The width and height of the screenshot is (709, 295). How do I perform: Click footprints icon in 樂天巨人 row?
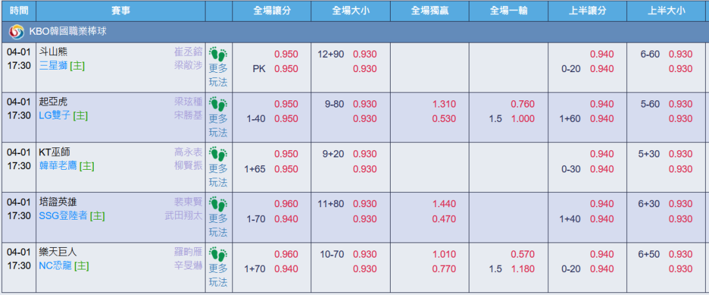point(218,255)
